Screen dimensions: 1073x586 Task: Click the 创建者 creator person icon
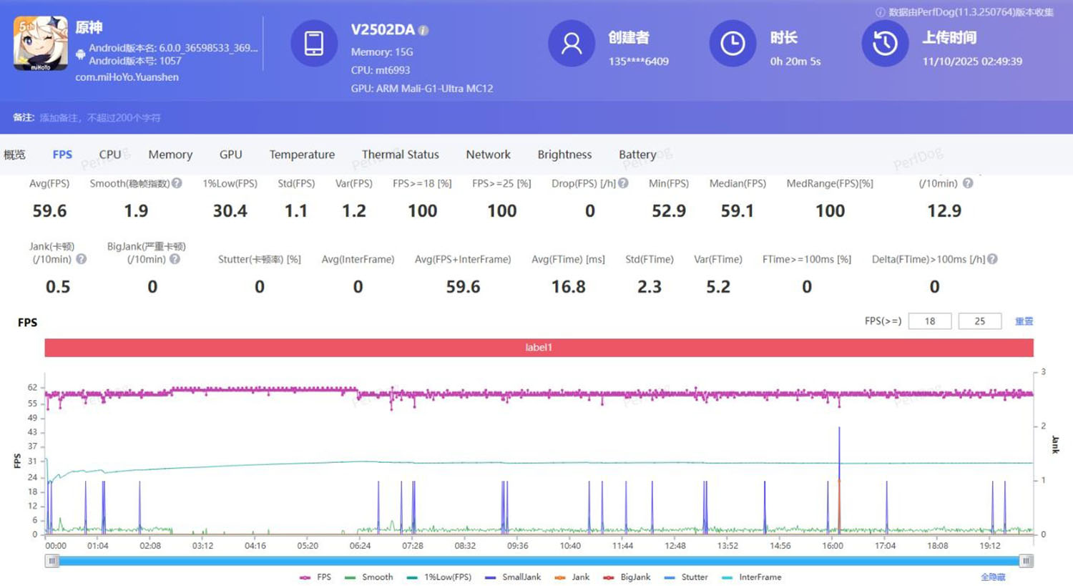click(571, 43)
